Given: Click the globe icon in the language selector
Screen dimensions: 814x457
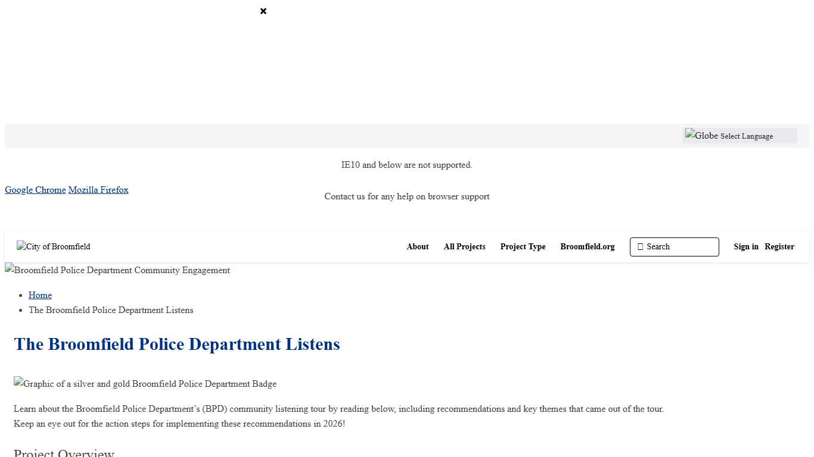Looking at the screenshot, I should click(702, 135).
